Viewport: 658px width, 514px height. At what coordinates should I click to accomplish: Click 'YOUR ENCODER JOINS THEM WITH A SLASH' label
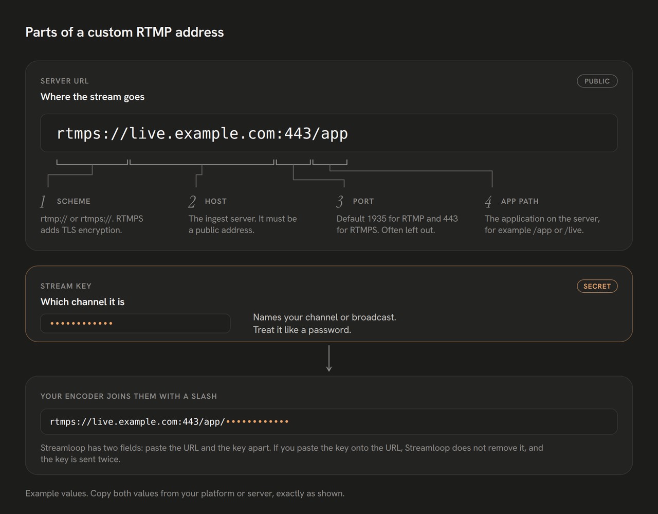click(x=129, y=396)
